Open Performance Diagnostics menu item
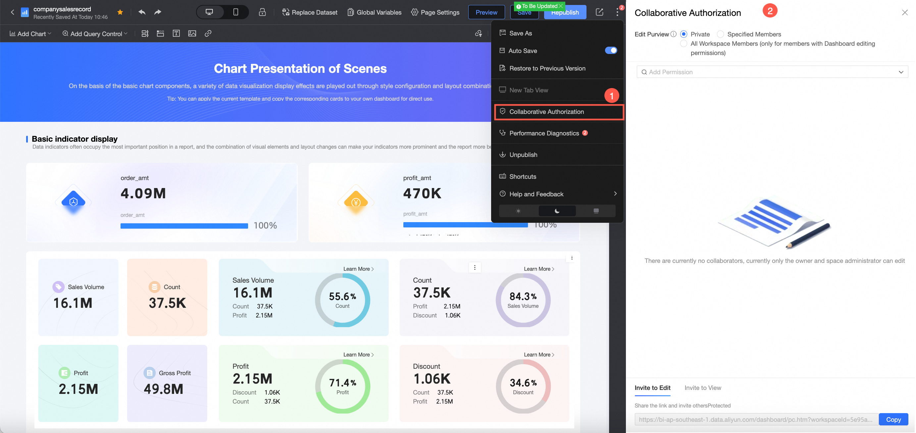 [x=544, y=133]
